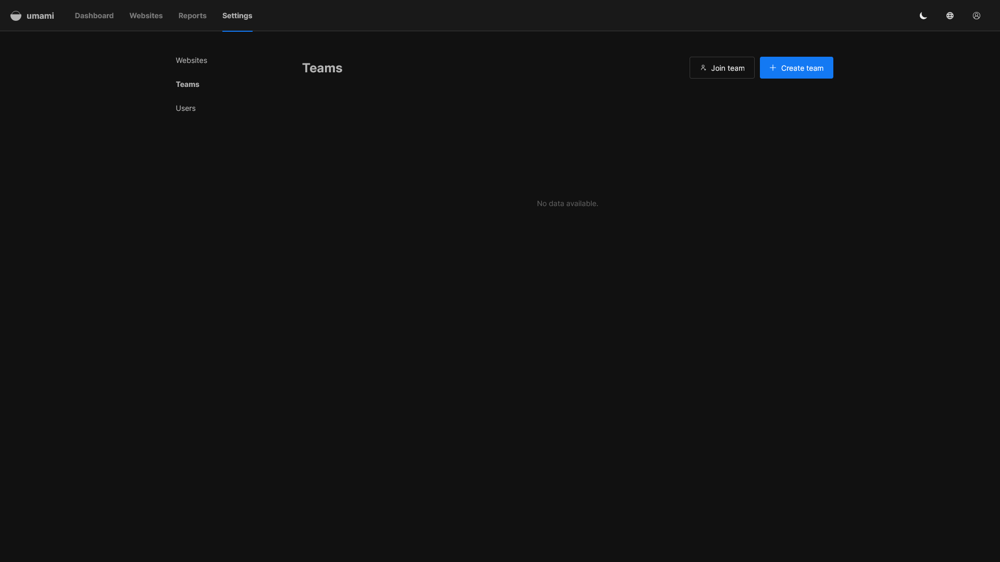Click the blue underline beneath Settings
This screenshot has height=562, width=1000.
pos(237,31)
